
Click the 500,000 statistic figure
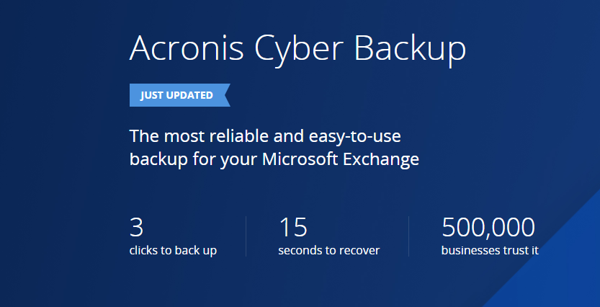tap(488, 228)
